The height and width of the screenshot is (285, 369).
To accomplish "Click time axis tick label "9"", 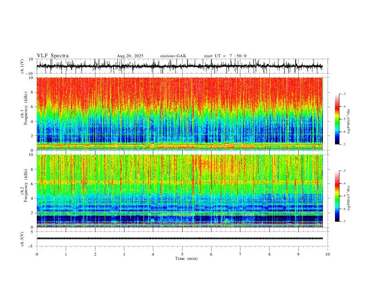I will pyautogui.click(x=298, y=254).
